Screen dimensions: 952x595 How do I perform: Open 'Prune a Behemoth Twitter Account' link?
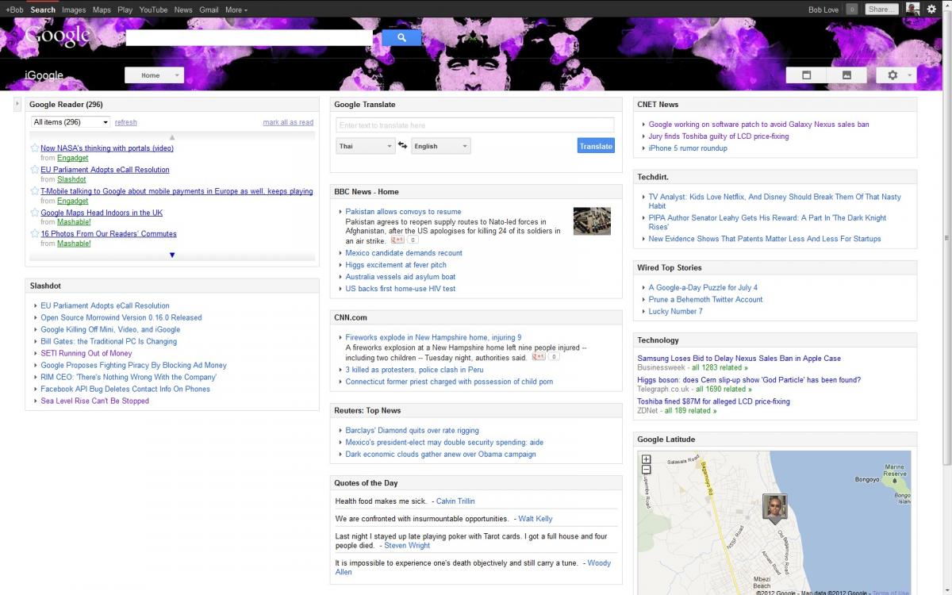coord(705,299)
